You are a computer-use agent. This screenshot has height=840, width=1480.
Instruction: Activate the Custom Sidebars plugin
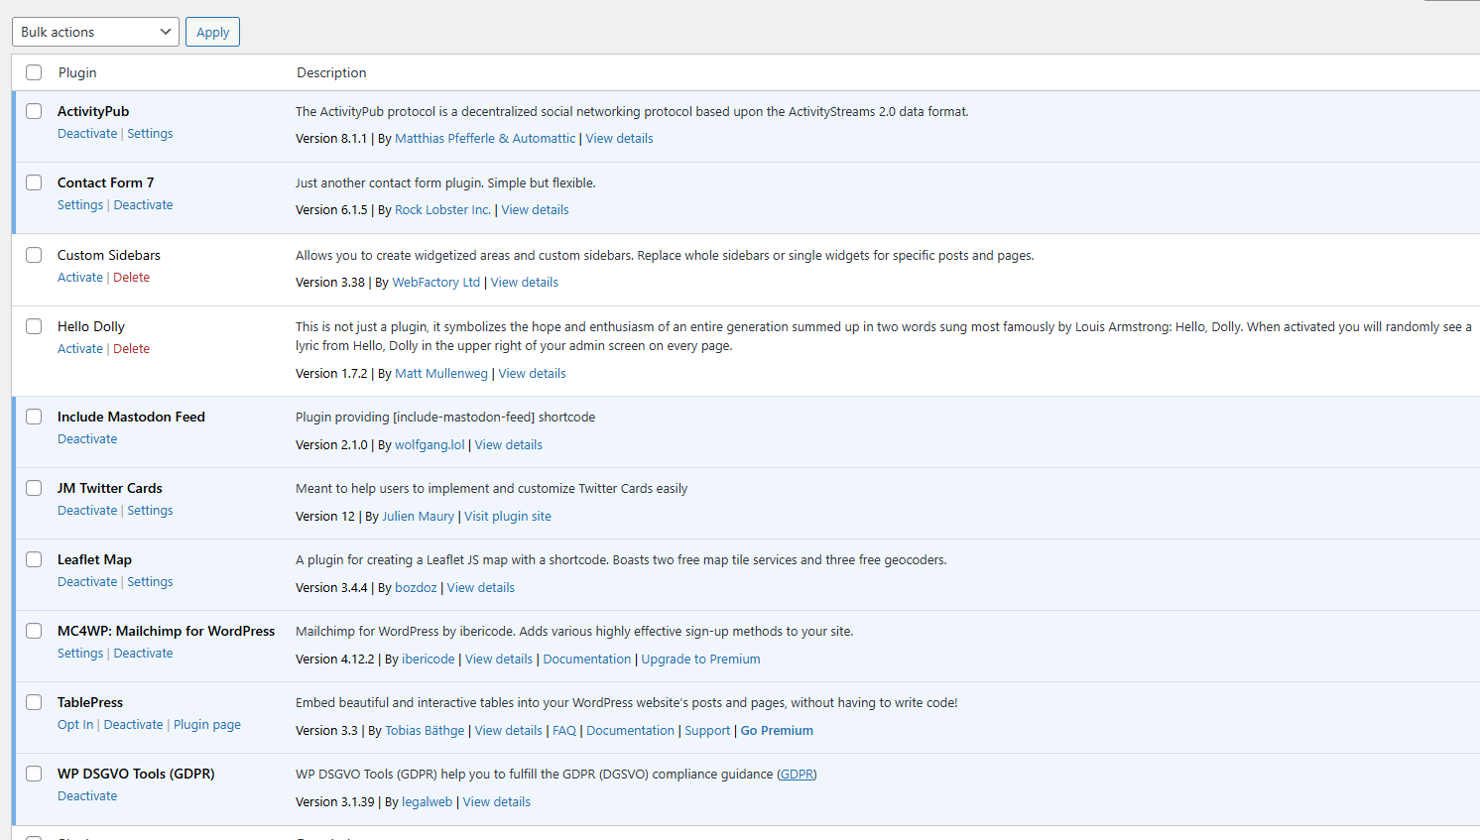click(80, 278)
